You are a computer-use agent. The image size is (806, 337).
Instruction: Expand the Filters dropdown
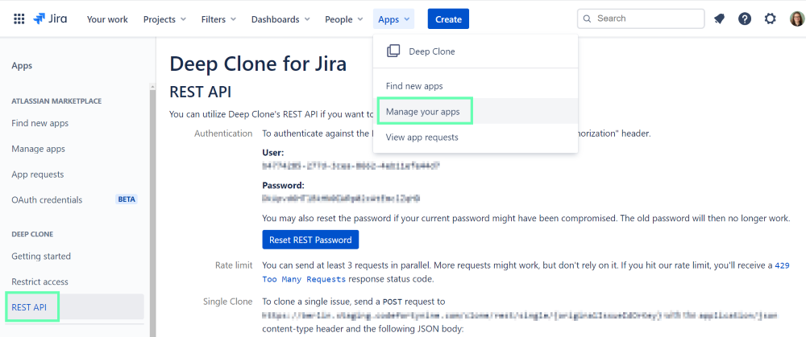click(x=218, y=19)
